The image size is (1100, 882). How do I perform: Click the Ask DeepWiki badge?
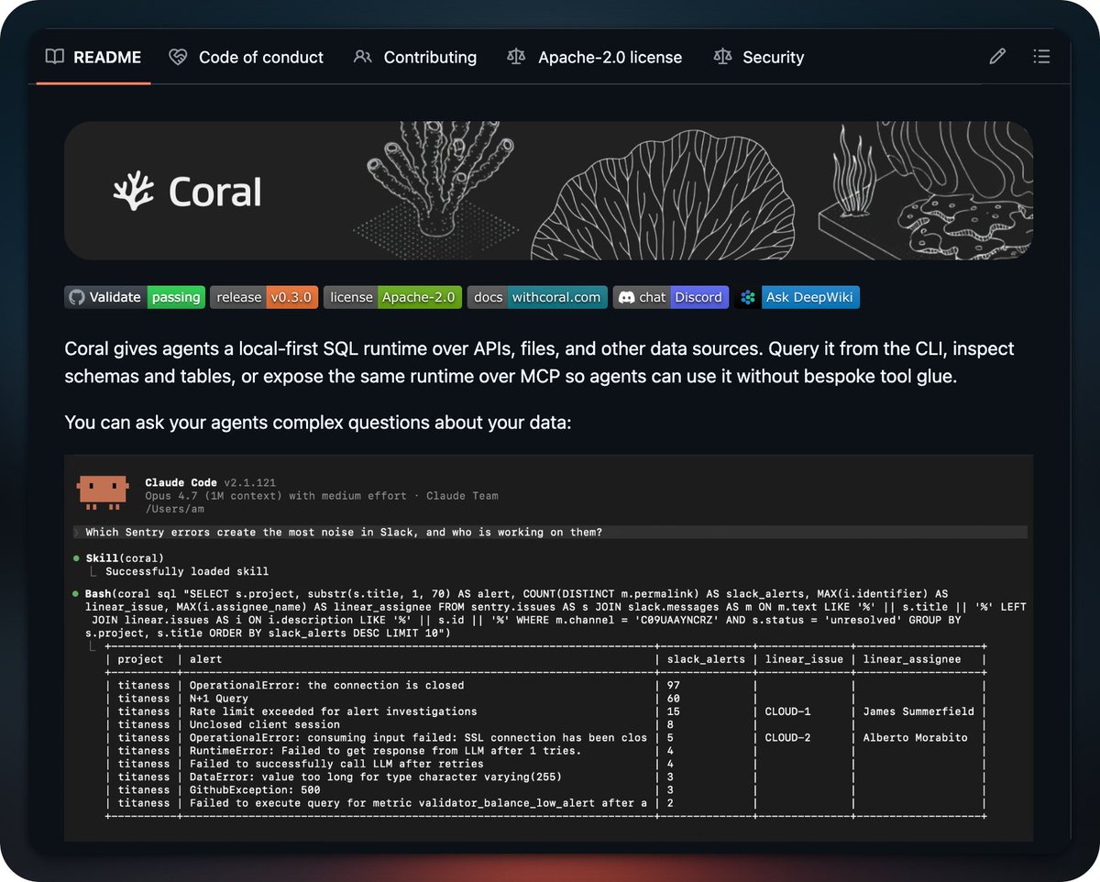(x=797, y=297)
